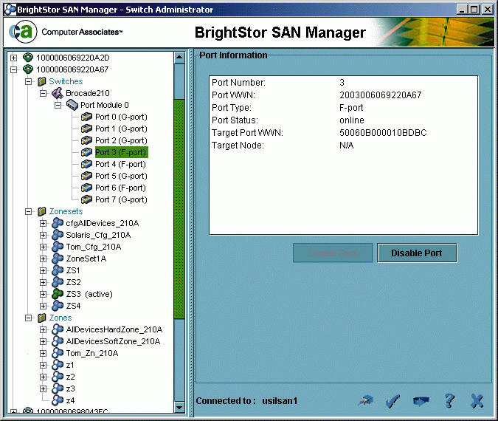The height and width of the screenshot is (421, 498).
Task: Collapse the Switches folder
Action: click(x=28, y=81)
